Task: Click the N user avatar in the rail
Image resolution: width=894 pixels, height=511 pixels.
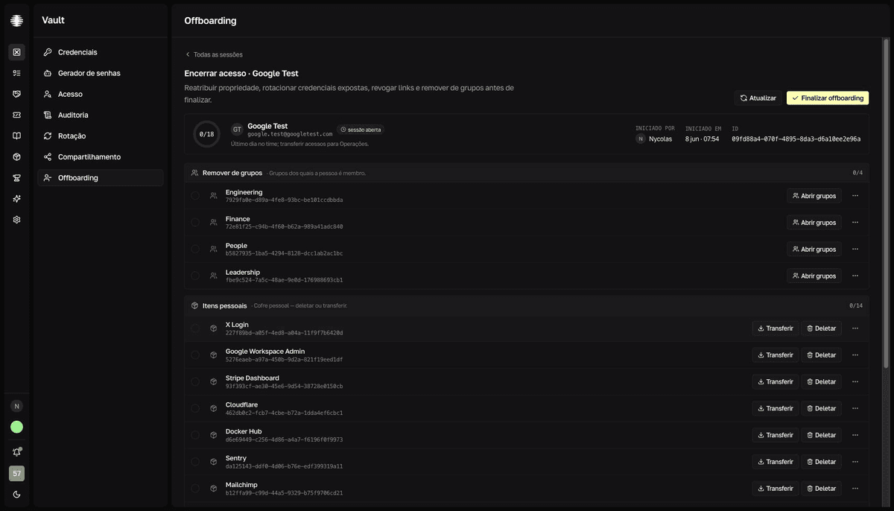Action: 16,406
